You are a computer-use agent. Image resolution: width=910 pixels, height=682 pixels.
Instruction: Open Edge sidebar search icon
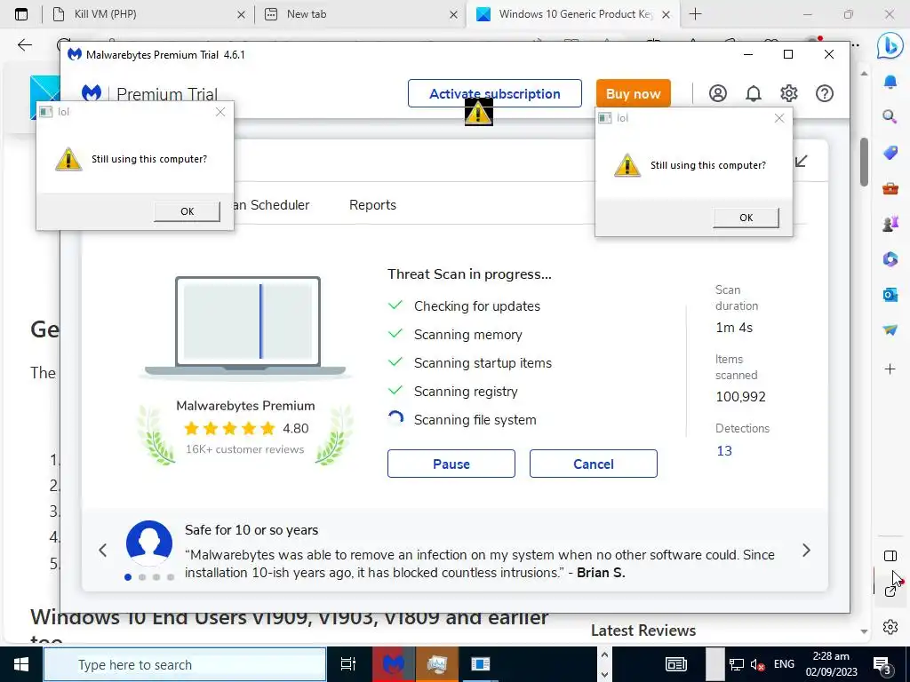coord(890,117)
